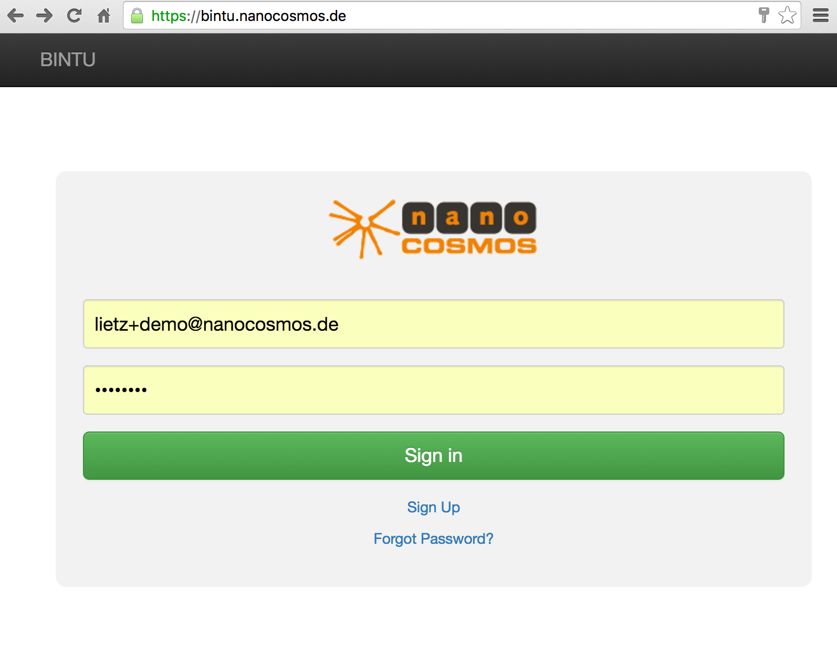Select the bintu.nanocosmos.de address bar
837x653 pixels.
(x=473, y=16)
